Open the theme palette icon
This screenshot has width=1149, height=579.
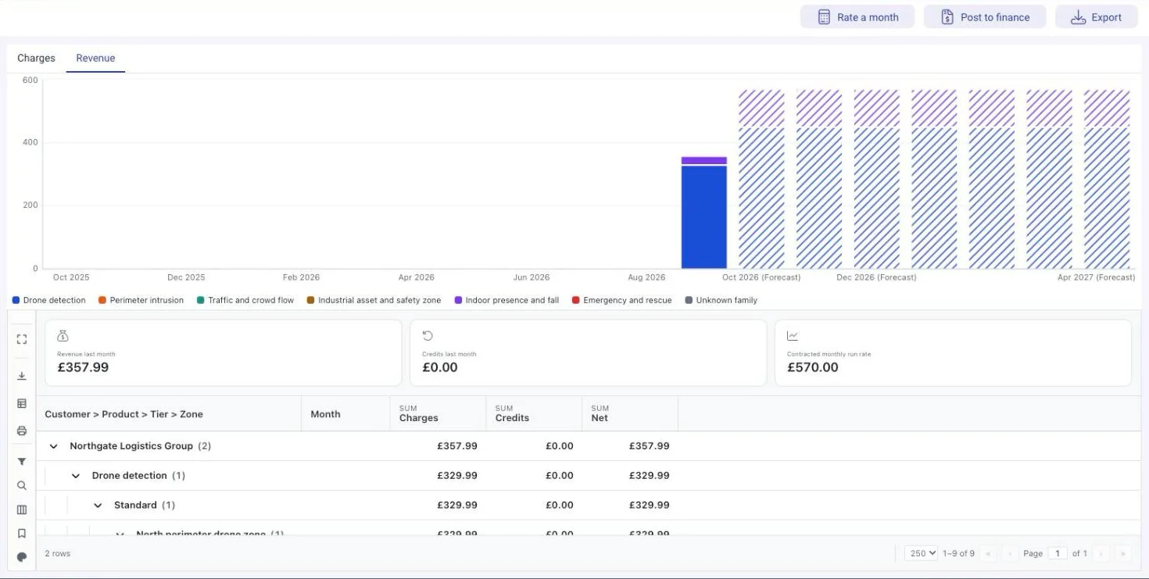[x=22, y=557]
